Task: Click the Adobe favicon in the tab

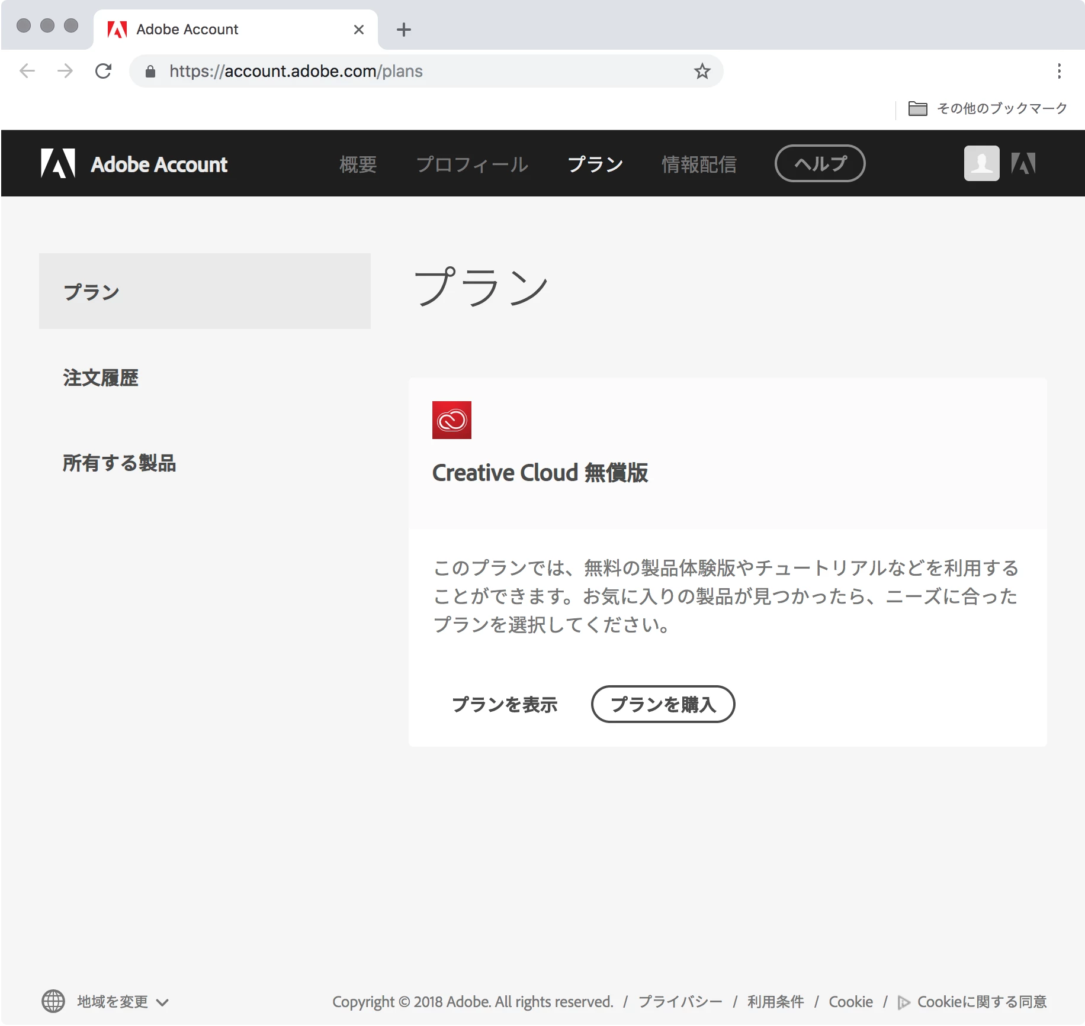Action: pos(117,30)
